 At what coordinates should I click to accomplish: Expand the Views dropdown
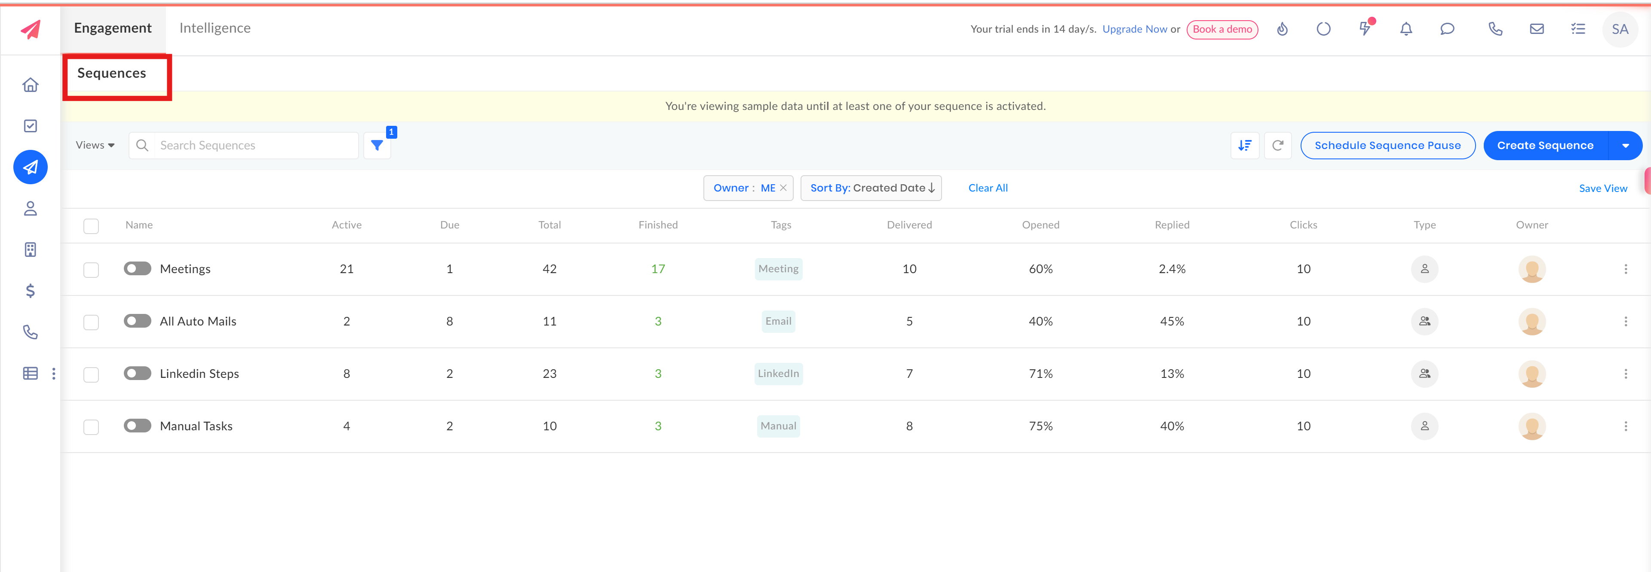click(95, 145)
